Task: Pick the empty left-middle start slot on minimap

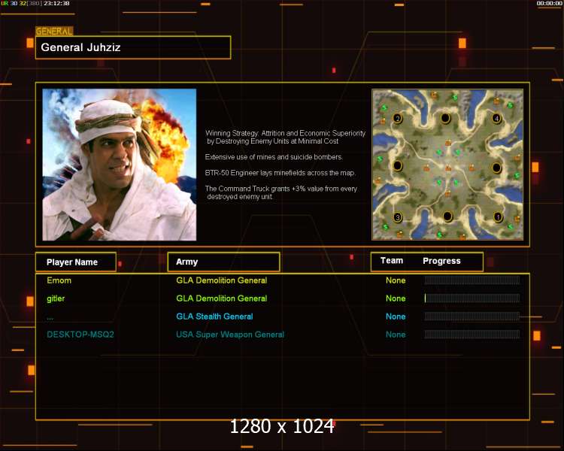Action: point(398,166)
